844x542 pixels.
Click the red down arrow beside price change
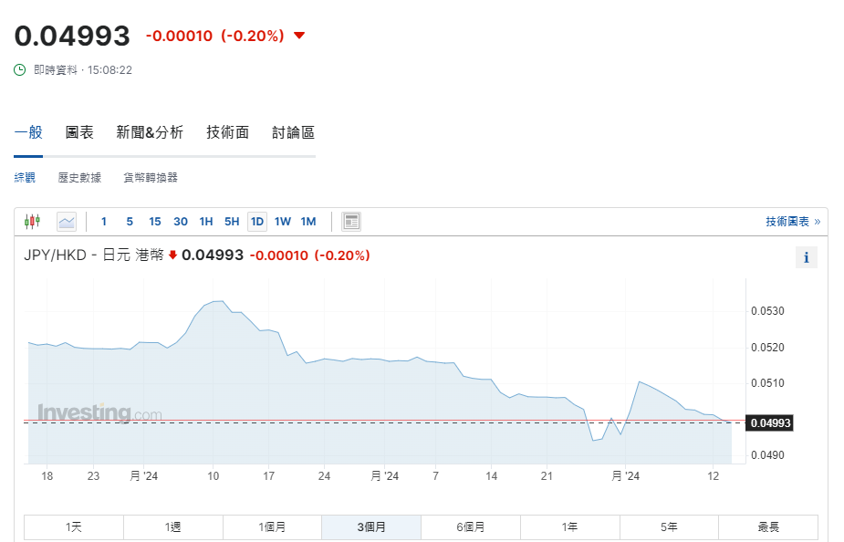(299, 36)
